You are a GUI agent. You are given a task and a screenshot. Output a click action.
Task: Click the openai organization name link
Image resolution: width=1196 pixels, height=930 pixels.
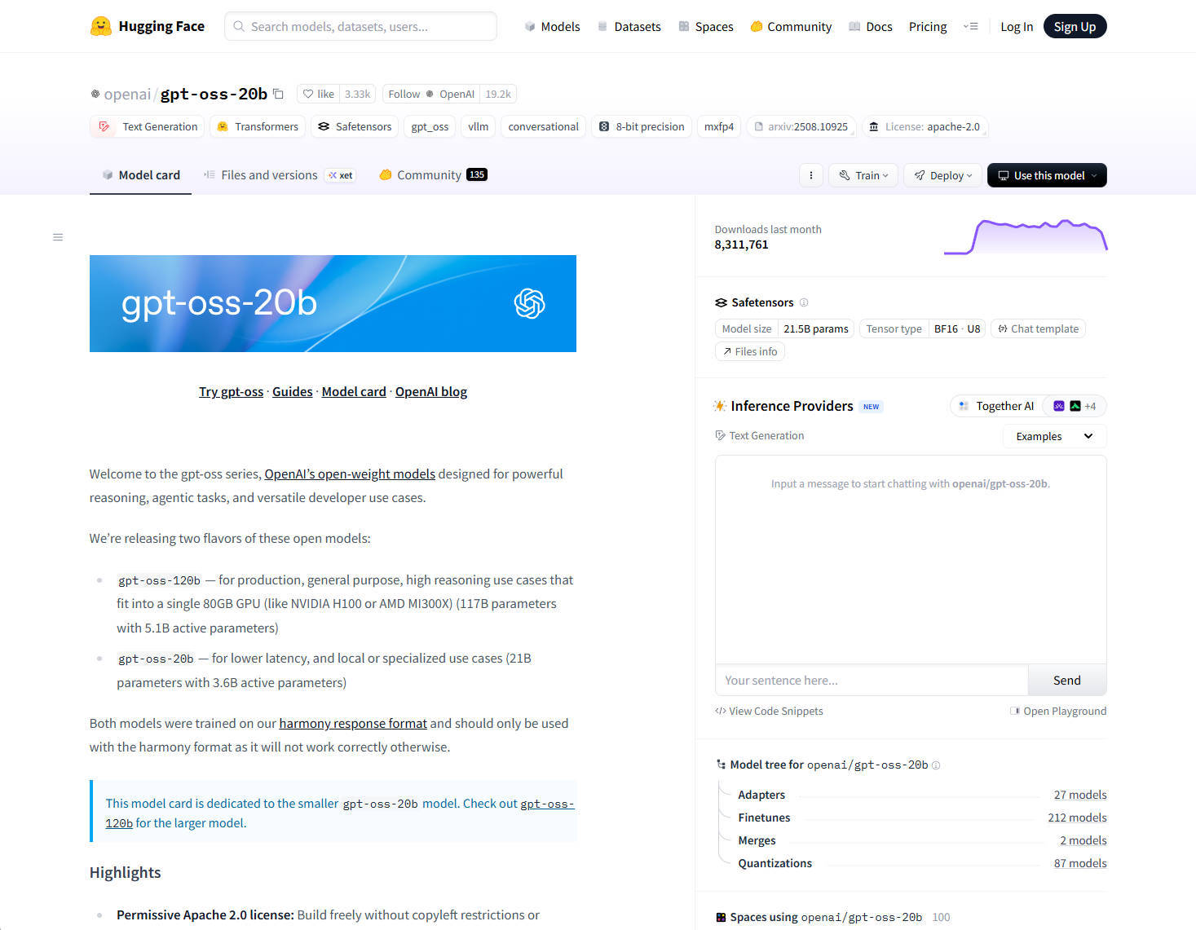pos(127,94)
